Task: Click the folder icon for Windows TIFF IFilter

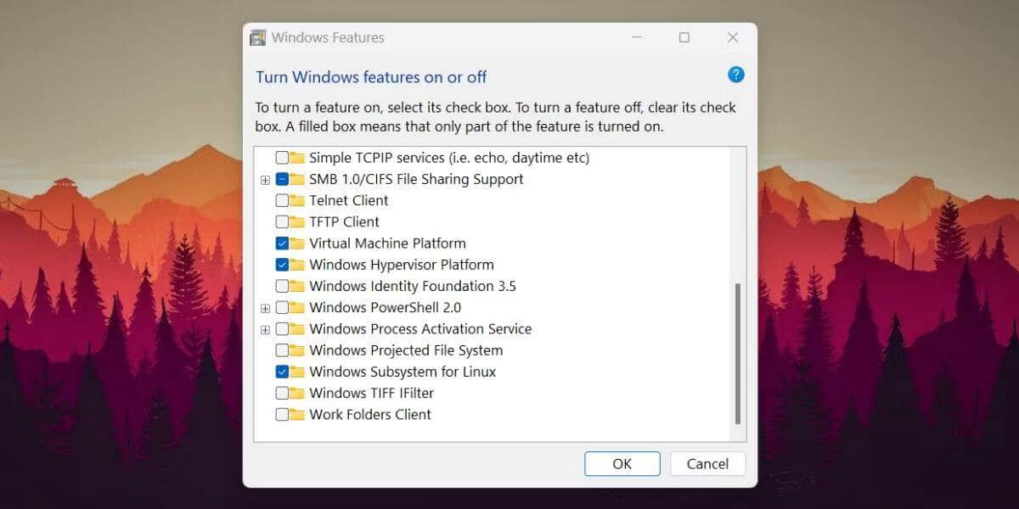Action: pos(296,393)
